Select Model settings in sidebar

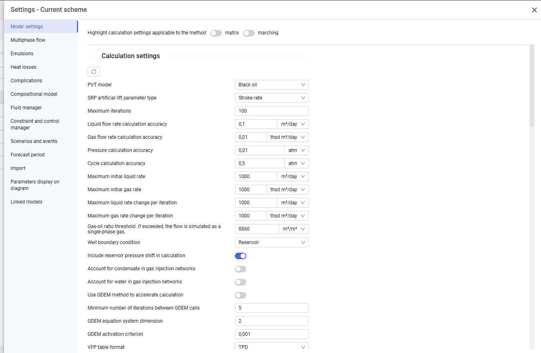point(41,27)
